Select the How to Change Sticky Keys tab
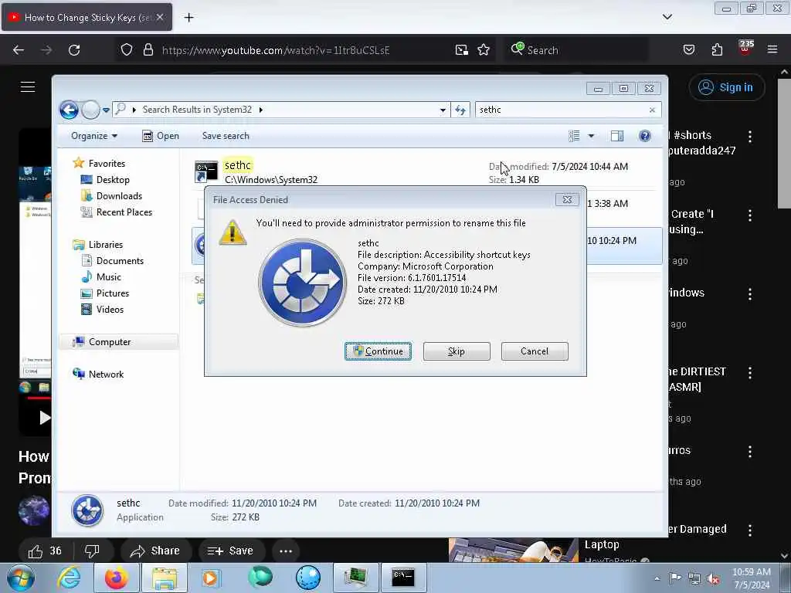Viewport: 791px width, 593px height. point(87,18)
